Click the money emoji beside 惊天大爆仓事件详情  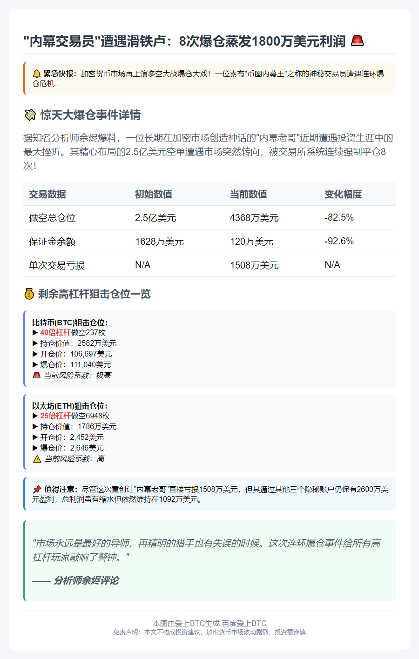(x=30, y=115)
